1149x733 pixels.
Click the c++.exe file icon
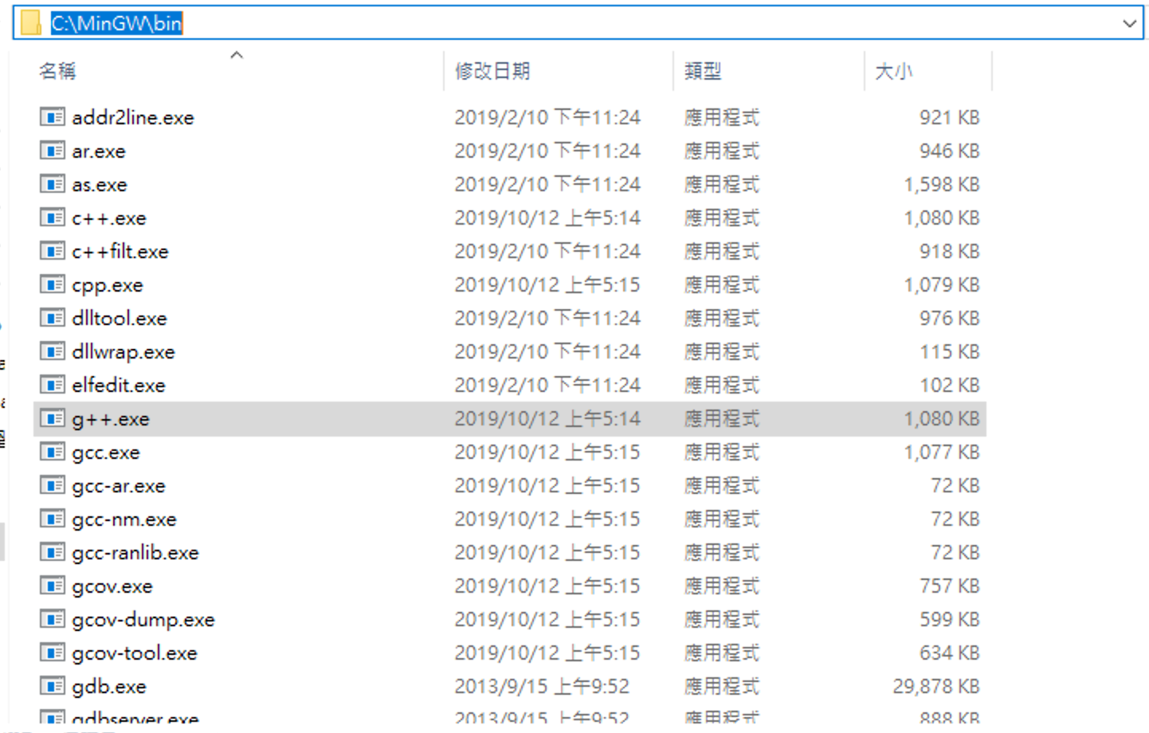pos(52,218)
